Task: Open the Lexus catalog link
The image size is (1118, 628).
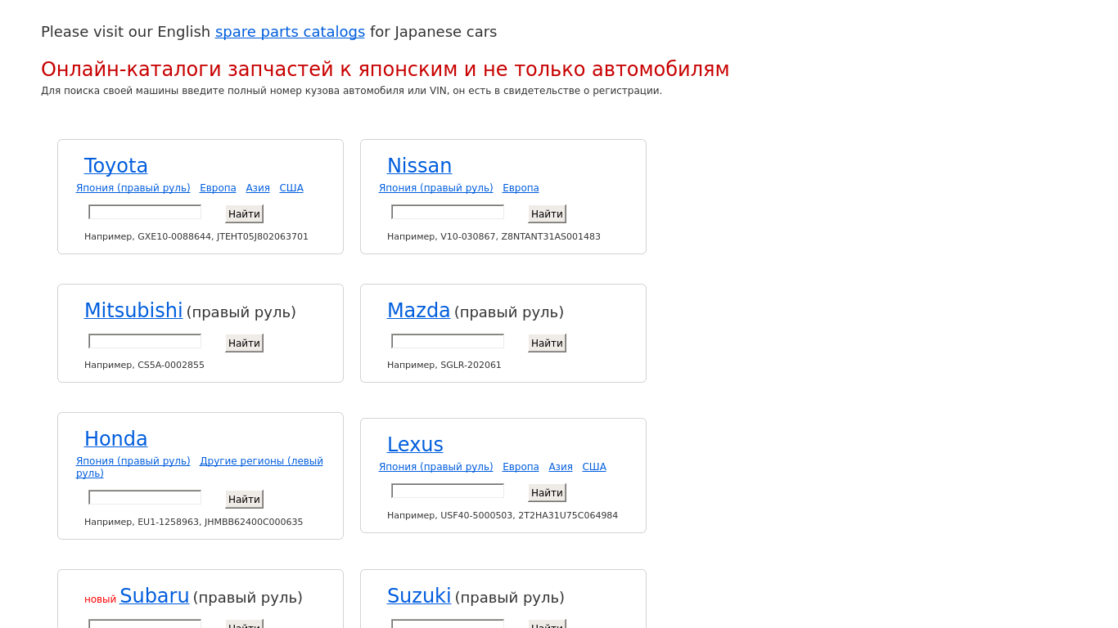Action: click(415, 445)
